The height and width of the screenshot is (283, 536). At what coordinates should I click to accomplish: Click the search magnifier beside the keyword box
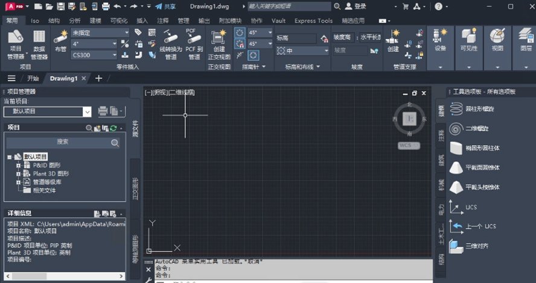coord(337,6)
